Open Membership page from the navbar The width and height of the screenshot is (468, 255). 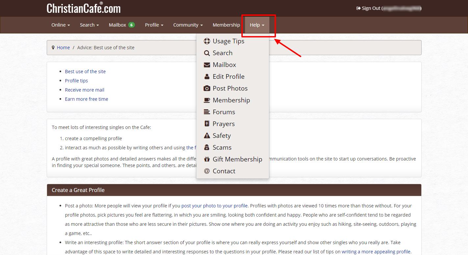pyautogui.click(x=226, y=25)
